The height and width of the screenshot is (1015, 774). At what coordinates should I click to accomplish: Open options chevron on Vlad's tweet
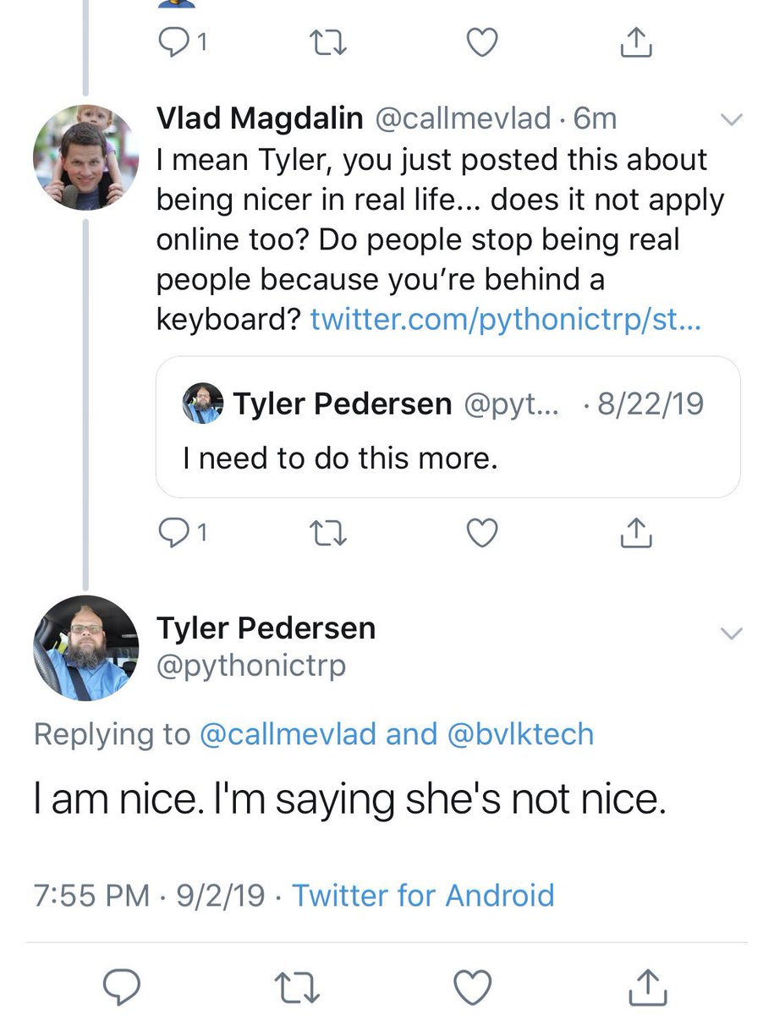click(731, 120)
